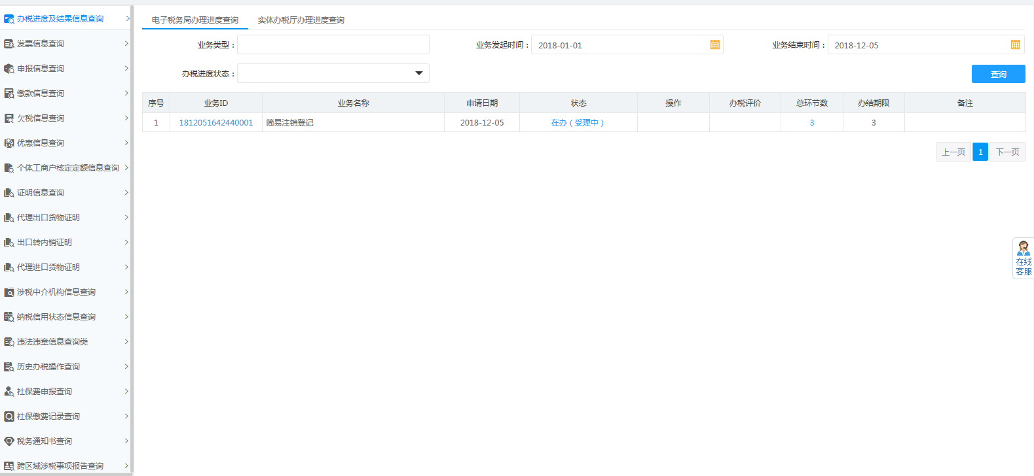Click the 业务发起时间 date field
Viewport: 1034px width, 476px height.
coord(627,44)
